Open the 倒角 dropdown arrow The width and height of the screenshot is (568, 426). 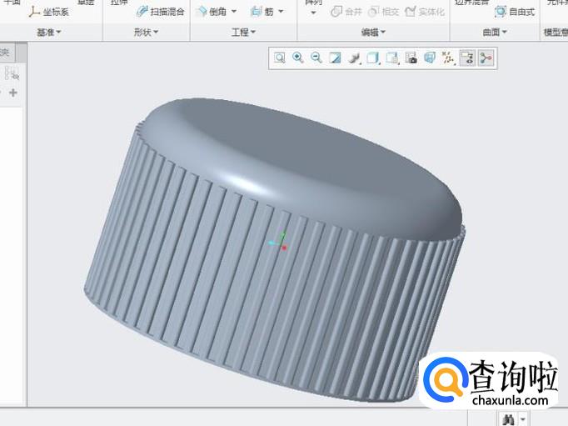234,12
